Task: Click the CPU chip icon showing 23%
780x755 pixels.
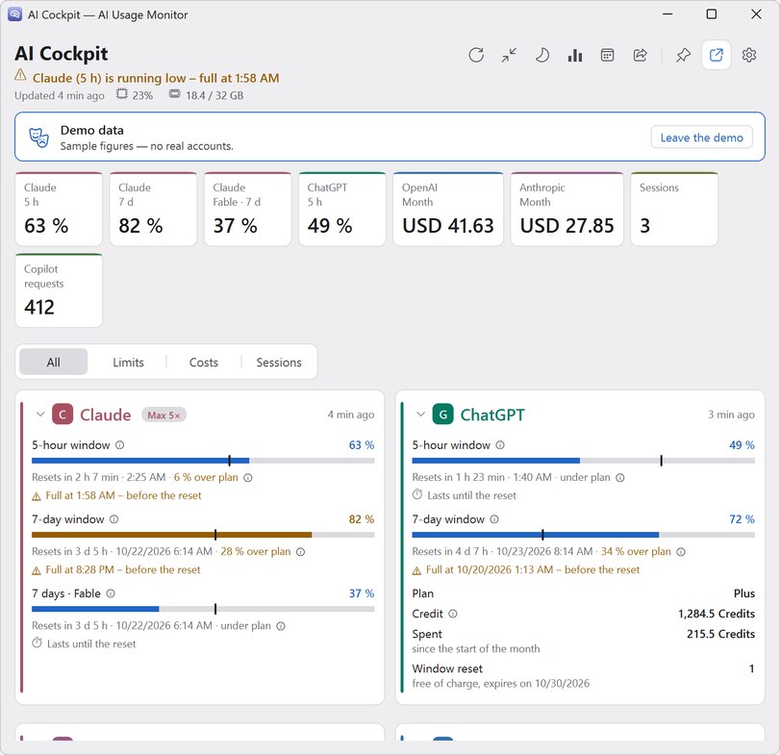Action: [122, 94]
